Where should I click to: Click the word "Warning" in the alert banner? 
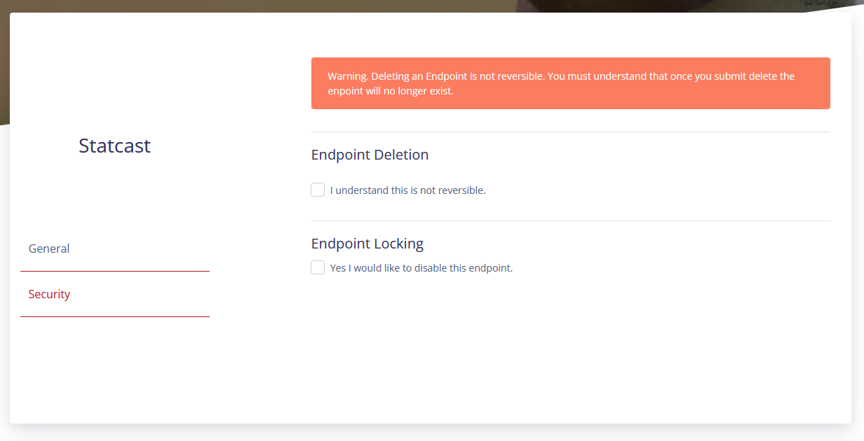pyautogui.click(x=346, y=76)
